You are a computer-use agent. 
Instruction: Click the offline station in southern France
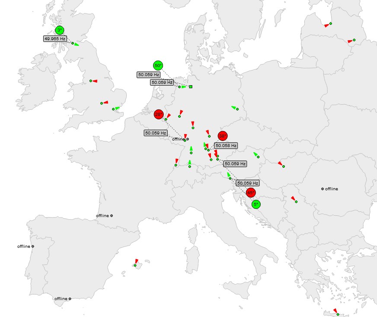pos(112,215)
